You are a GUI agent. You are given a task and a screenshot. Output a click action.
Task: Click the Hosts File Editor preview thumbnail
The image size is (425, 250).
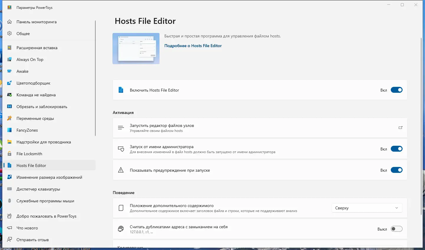pyautogui.click(x=136, y=49)
